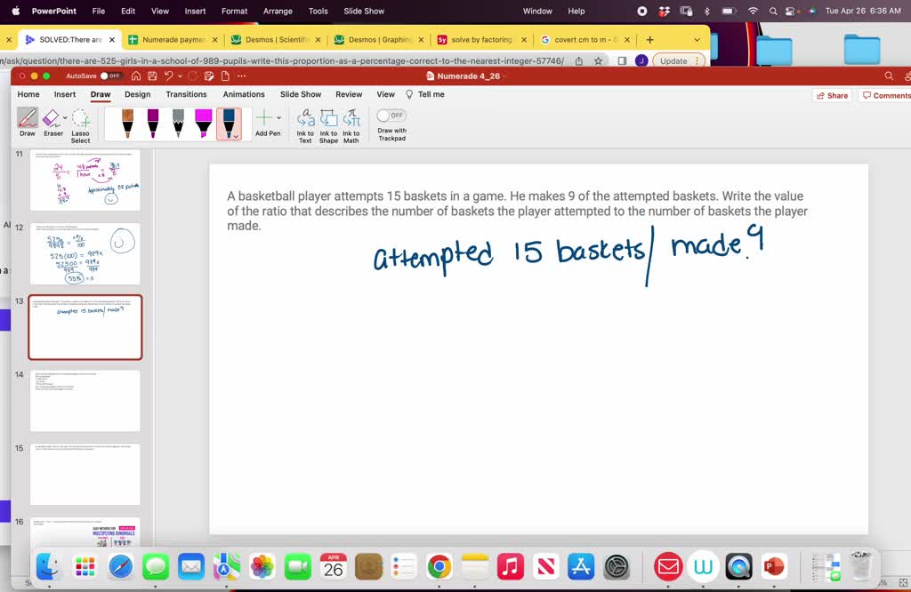Click the Ink to Text icon

(x=305, y=119)
